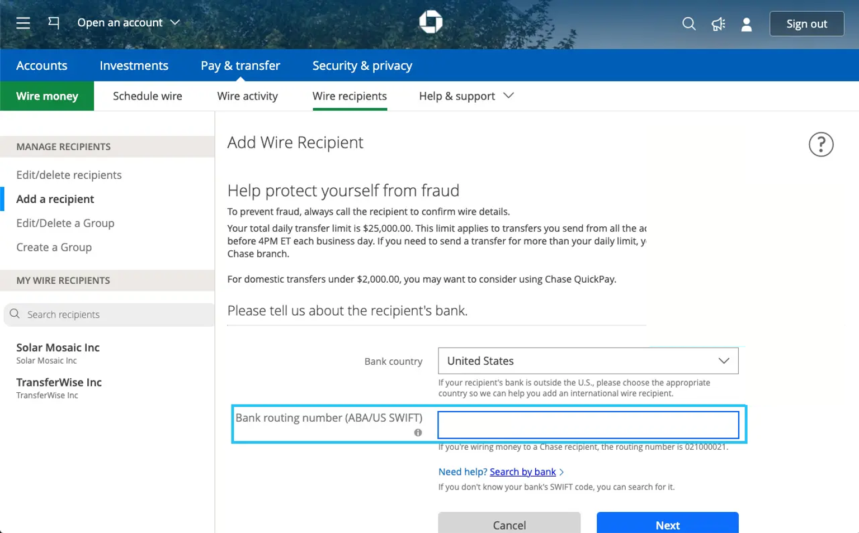Open the hamburger main menu
Viewport: 859px width, 533px height.
point(23,23)
